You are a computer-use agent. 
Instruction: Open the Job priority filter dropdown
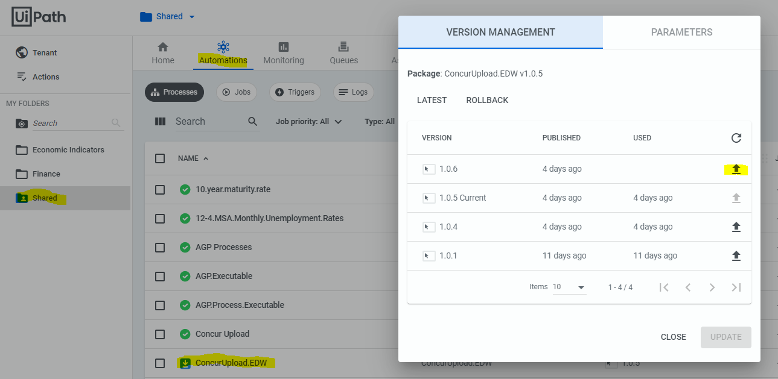tap(309, 122)
